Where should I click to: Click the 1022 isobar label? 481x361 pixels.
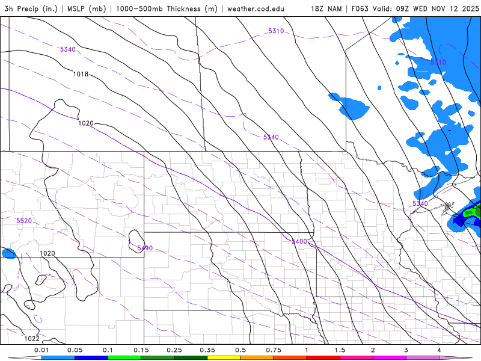(x=32, y=339)
